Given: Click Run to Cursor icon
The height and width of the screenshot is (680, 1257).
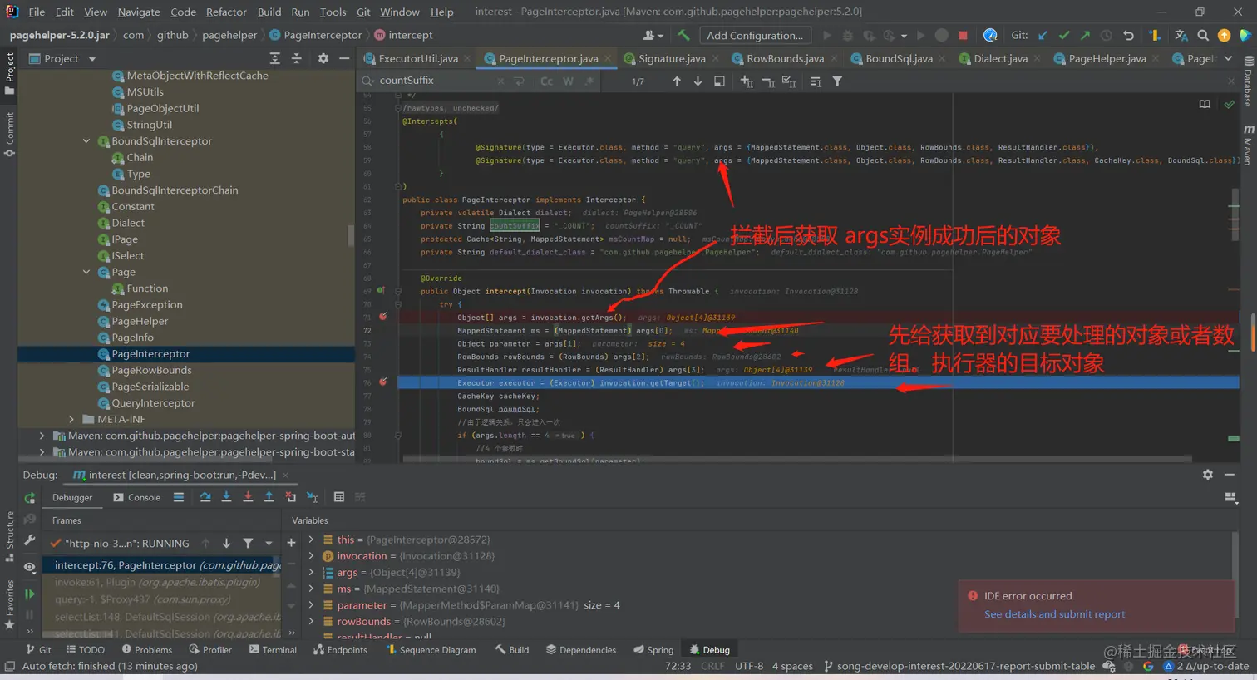Looking at the screenshot, I should click(312, 497).
